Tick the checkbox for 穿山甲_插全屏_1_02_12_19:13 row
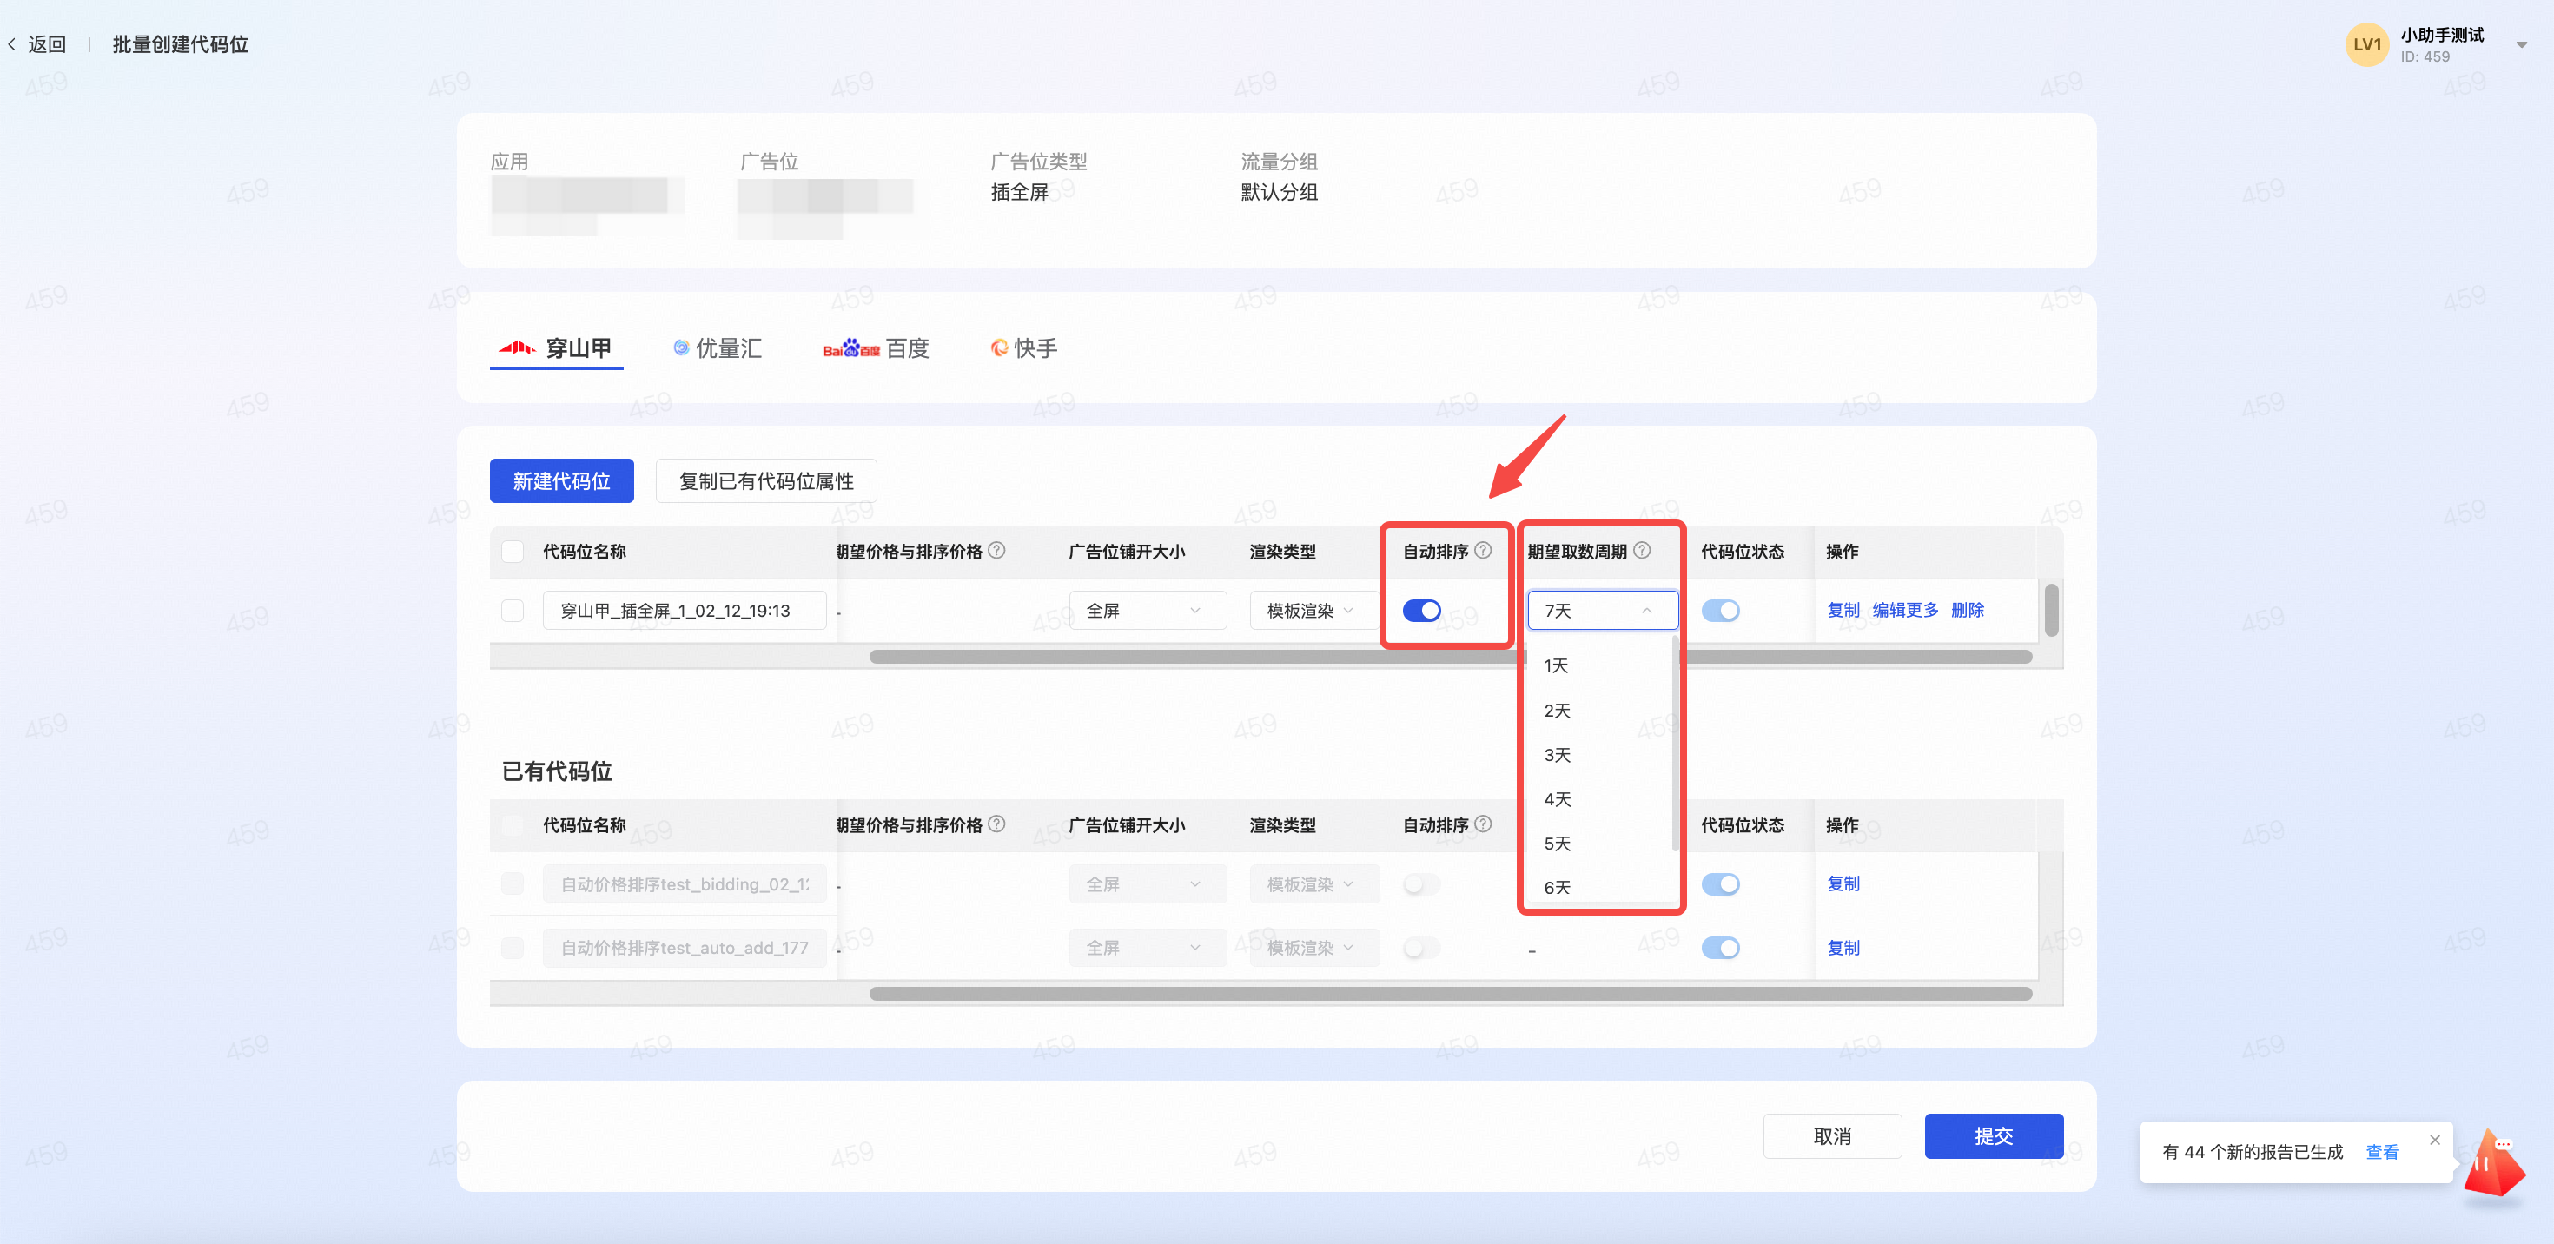The width and height of the screenshot is (2554, 1244). click(513, 611)
